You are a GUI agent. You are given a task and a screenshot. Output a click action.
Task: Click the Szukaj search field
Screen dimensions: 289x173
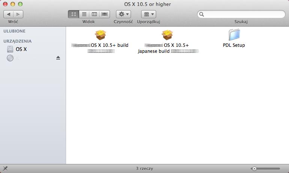(241, 14)
